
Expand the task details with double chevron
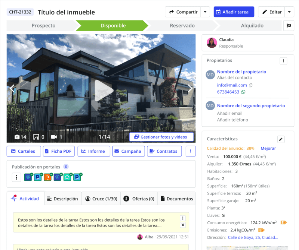(x=183, y=225)
